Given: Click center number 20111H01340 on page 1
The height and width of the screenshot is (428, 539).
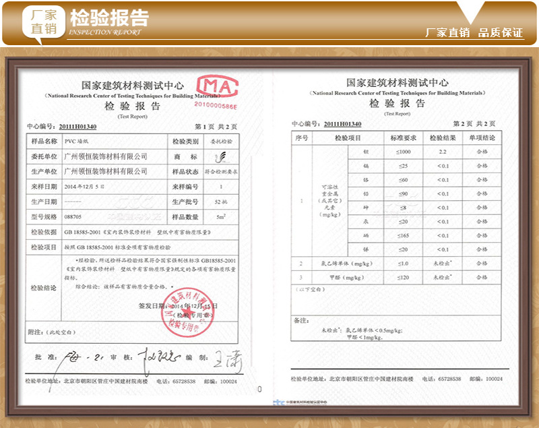Looking at the screenshot, I should click(x=77, y=127).
